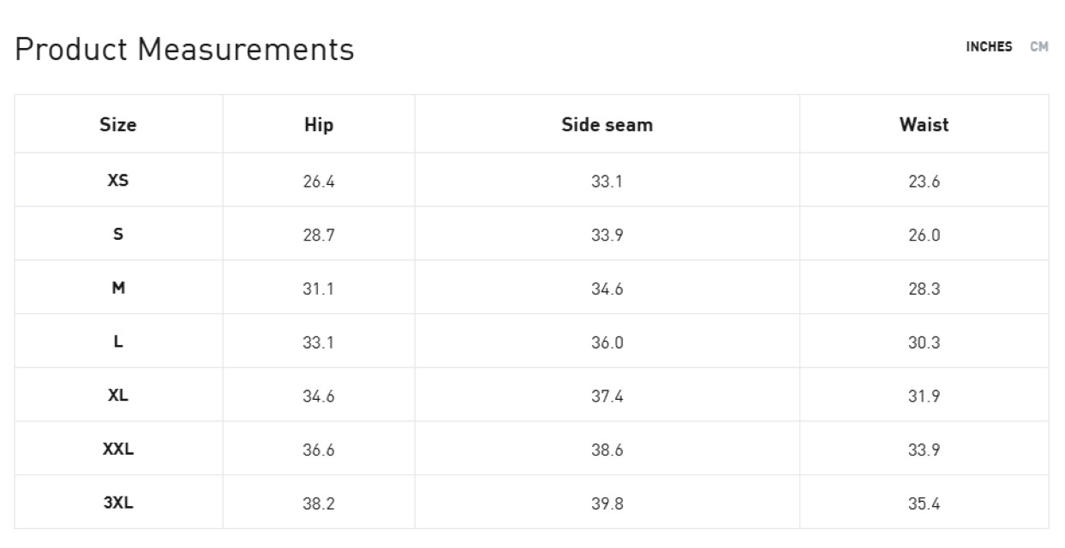Select the Side seam column header

tap(607, 125)
